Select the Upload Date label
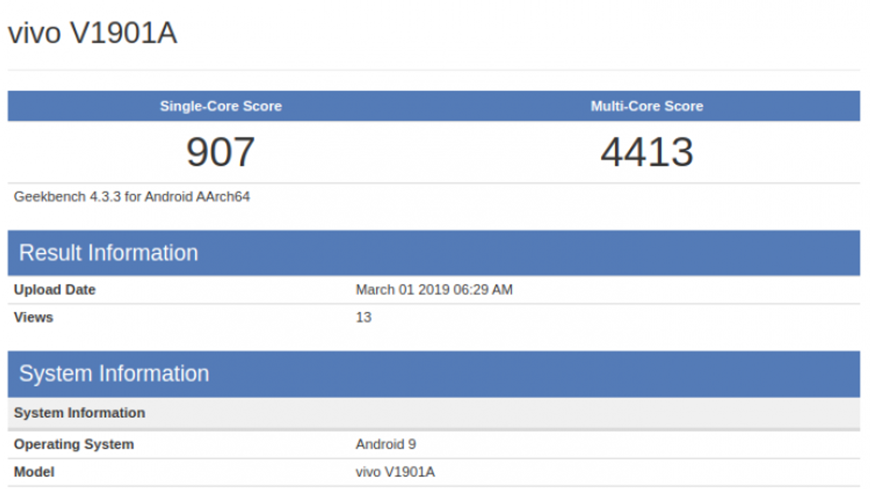 (55, 290)
